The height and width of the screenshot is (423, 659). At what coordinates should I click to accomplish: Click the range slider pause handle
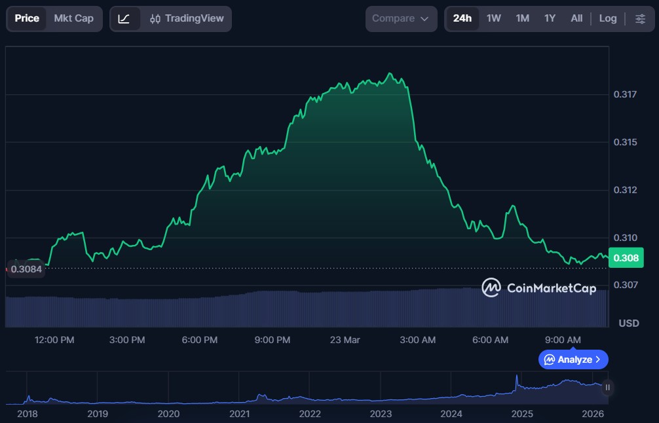point(607,388)
